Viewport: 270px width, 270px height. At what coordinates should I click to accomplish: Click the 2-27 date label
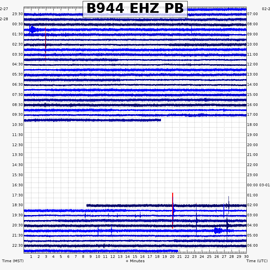click(4, 9)
